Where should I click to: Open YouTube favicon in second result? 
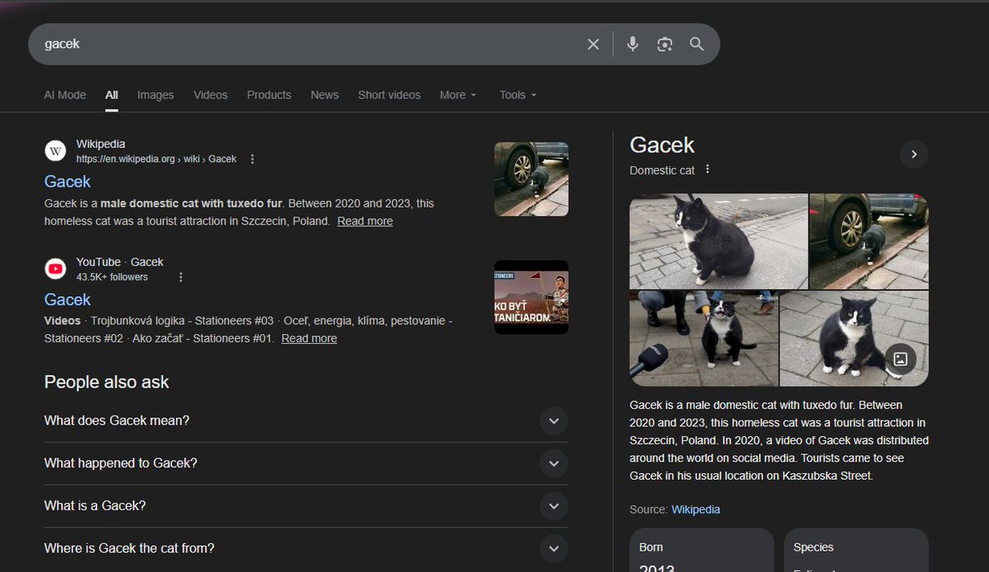click(x=55, y=269)
